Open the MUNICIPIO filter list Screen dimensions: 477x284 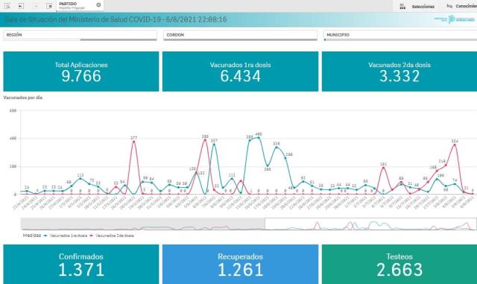[x=400, y=35]
